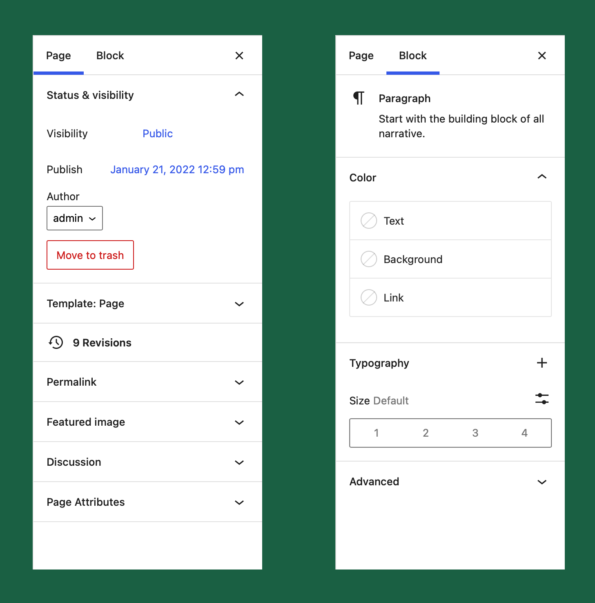Viewport: 595px width, 603px height.
Task: View the page's 9 Revisions
Action: pos(102,342)
